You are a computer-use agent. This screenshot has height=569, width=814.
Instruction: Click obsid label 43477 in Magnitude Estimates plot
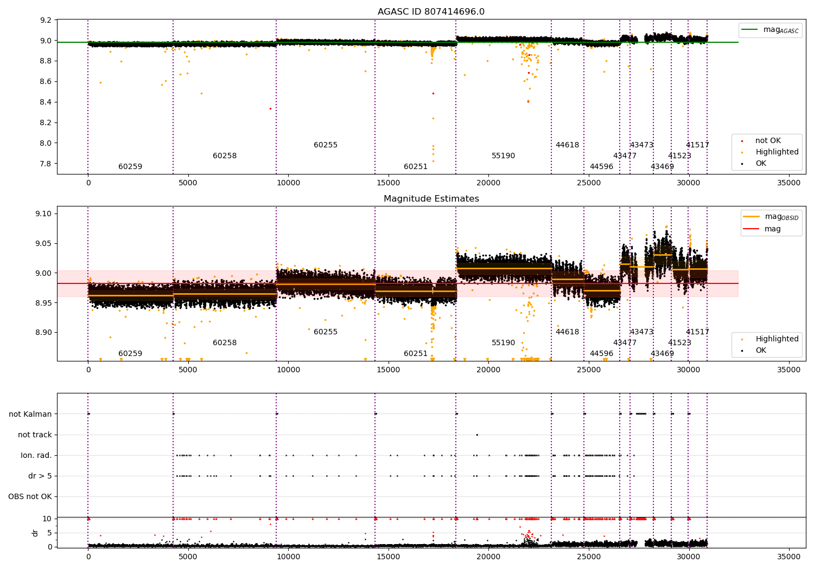tap(625, 343)
